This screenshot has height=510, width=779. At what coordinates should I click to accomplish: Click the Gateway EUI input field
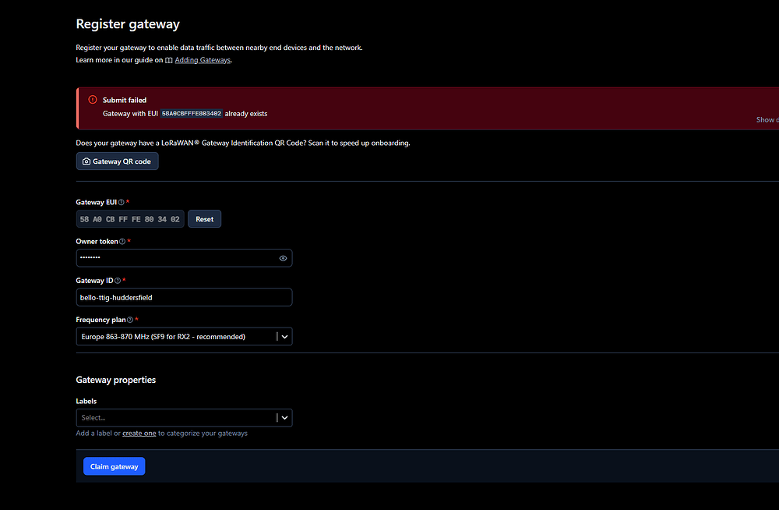(x=130, y=219)
